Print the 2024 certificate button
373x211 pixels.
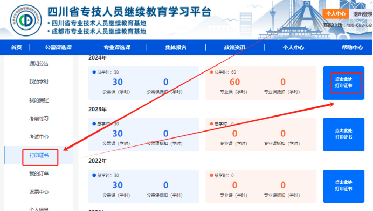[343, 83]
